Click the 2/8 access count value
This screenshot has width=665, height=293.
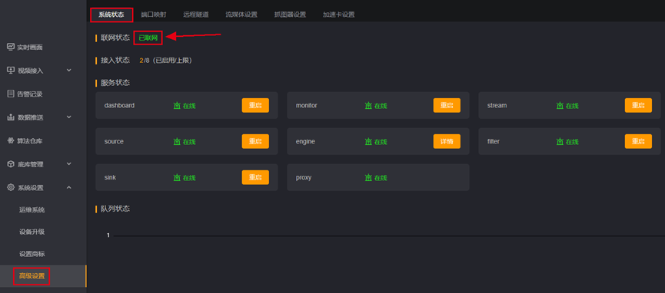click(145, 61)
